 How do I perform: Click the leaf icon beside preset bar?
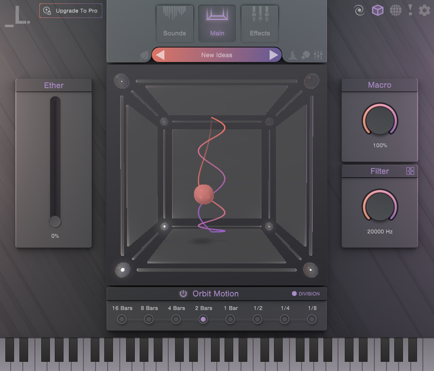click(x=144, y=55)
